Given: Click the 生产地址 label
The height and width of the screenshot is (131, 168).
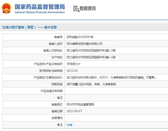Looking at the screenshot, I should [x=57, y=57].
